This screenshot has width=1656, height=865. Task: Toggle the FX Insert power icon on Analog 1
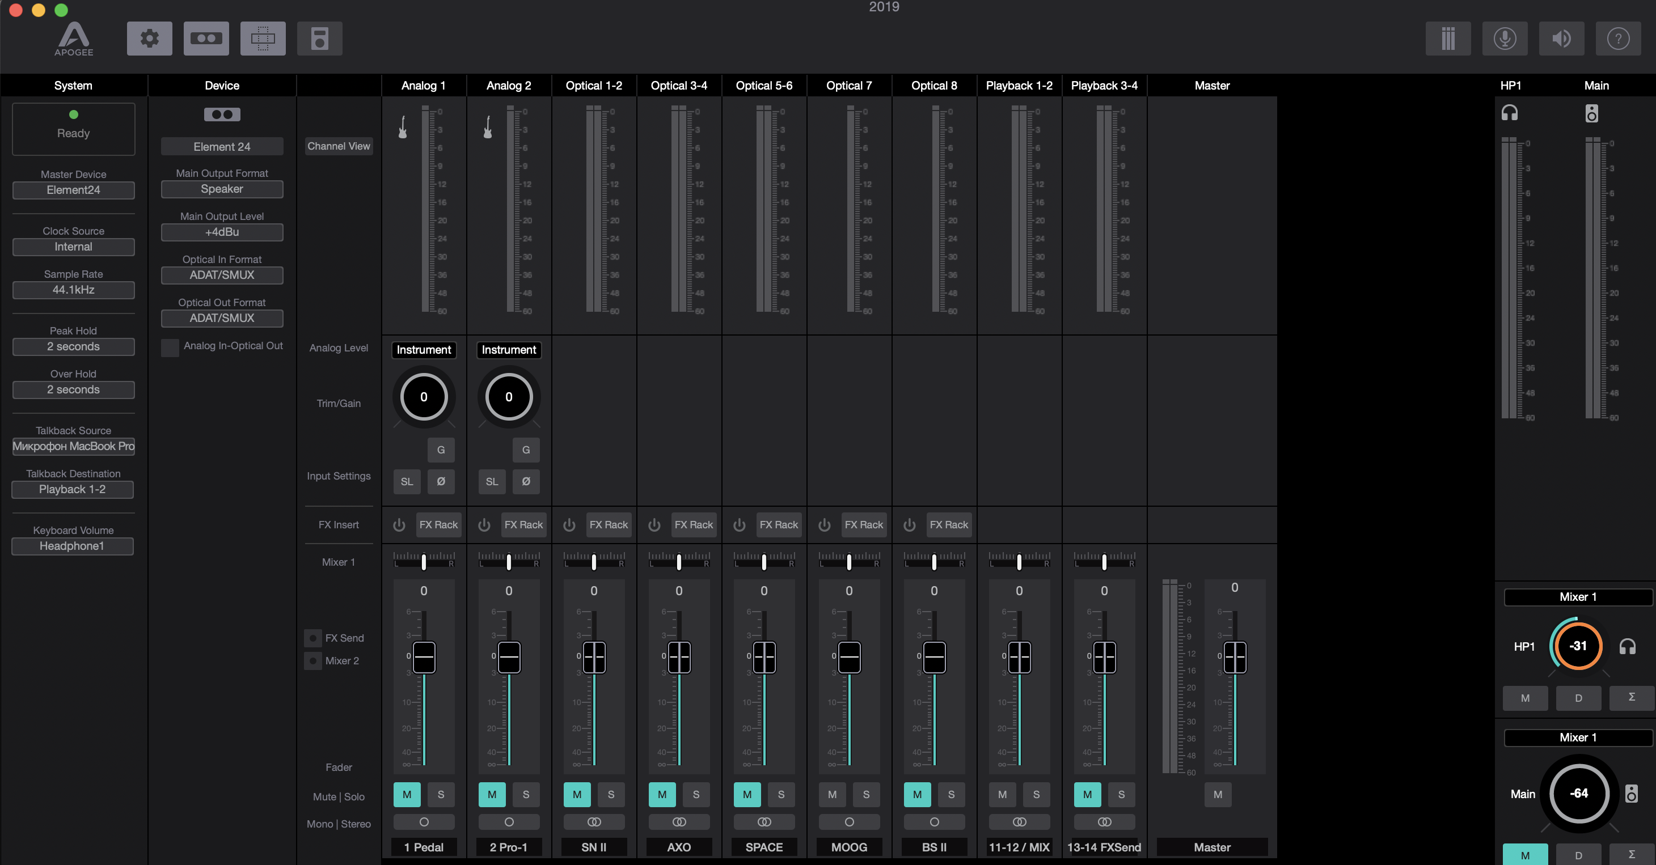click(x=399, y=525)
